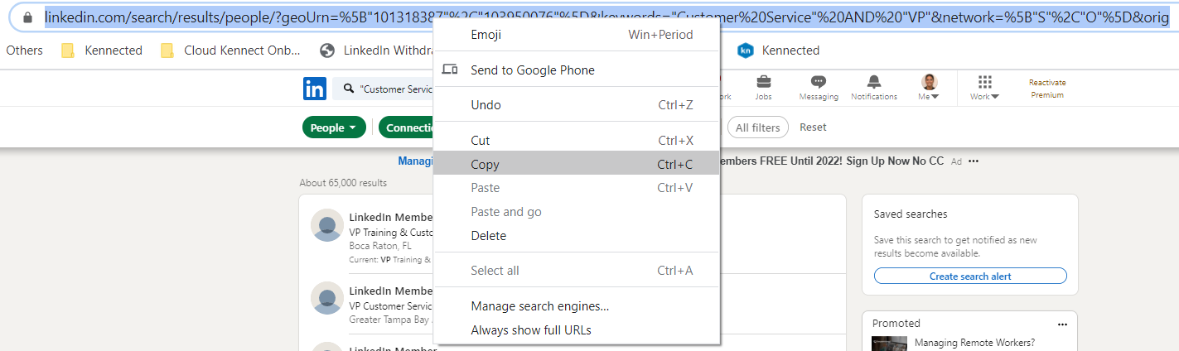The height and width of the screenshot is (351, 1179).
Task: Click the Boca Raton, FL location text
Action: pos(380,246)
